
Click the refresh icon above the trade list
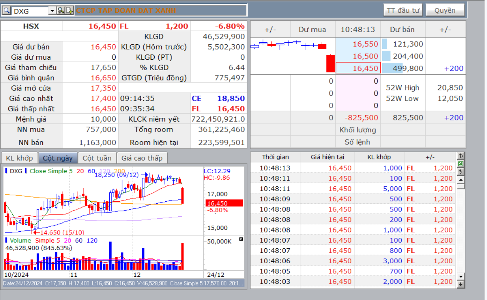(461, 156)
